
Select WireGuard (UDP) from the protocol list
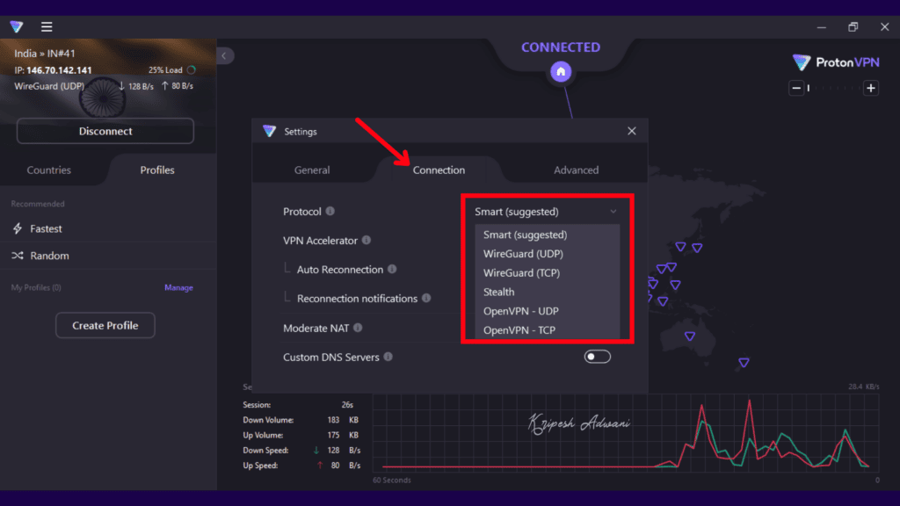[524, 253]
